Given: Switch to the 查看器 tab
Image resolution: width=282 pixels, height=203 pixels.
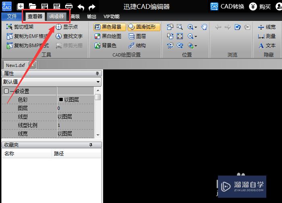Looking at the screenshot, I should [x=35, y=17].
